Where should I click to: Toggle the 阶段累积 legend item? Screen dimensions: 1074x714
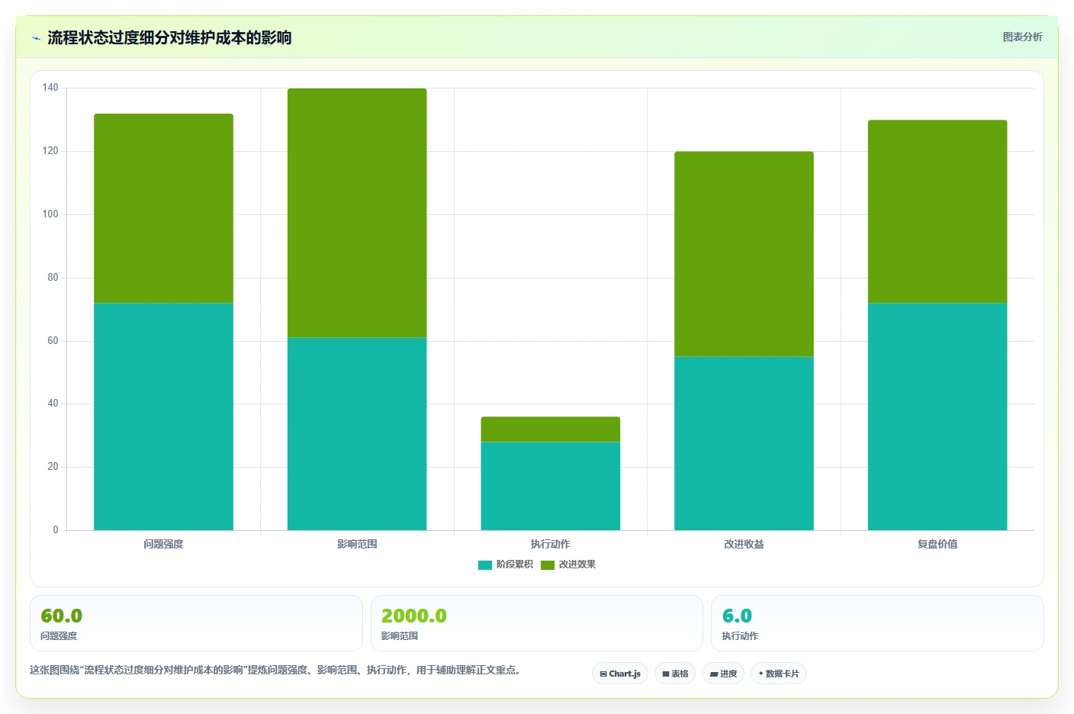(x=505, y=564)
